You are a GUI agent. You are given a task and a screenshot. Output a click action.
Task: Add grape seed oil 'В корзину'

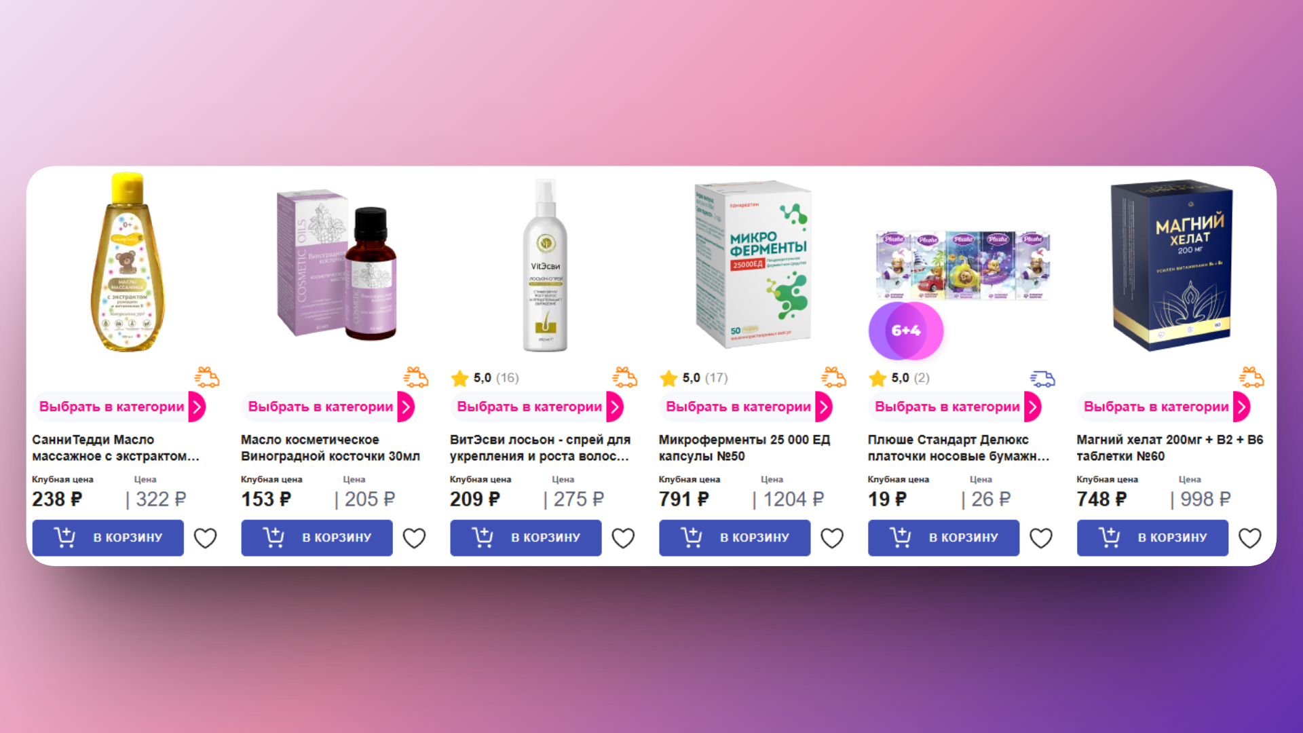pyautogui.click(x=317, y=538)
